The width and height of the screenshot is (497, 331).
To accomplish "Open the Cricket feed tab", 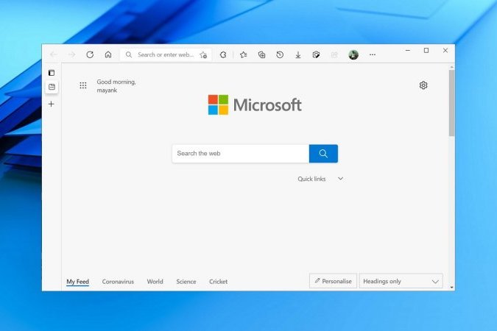I will (x=219, y=282).
